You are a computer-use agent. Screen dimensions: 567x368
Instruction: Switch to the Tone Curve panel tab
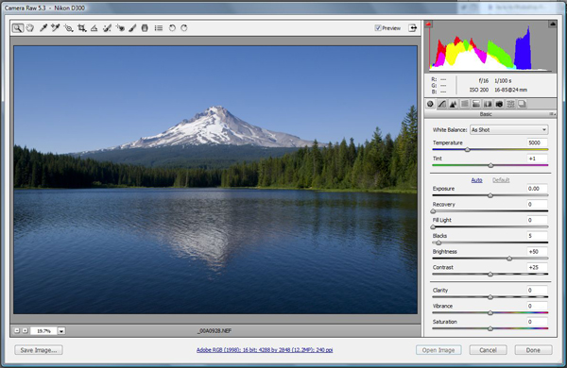tap(441, 104)
